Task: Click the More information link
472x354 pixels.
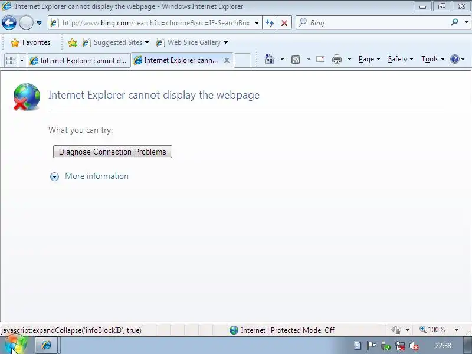Action: [x=97, y=176]
